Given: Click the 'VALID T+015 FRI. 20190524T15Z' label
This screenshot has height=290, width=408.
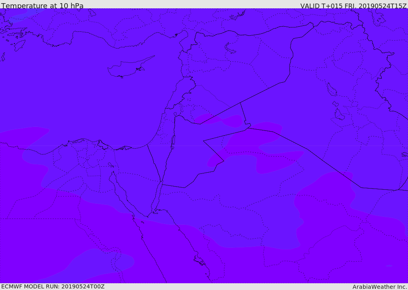Looking at the screenshot, I should point(353,6).
